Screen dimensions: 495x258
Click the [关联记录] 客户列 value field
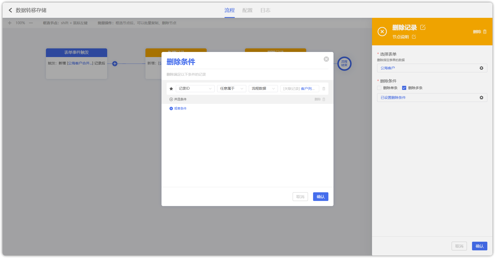point(299,88)
